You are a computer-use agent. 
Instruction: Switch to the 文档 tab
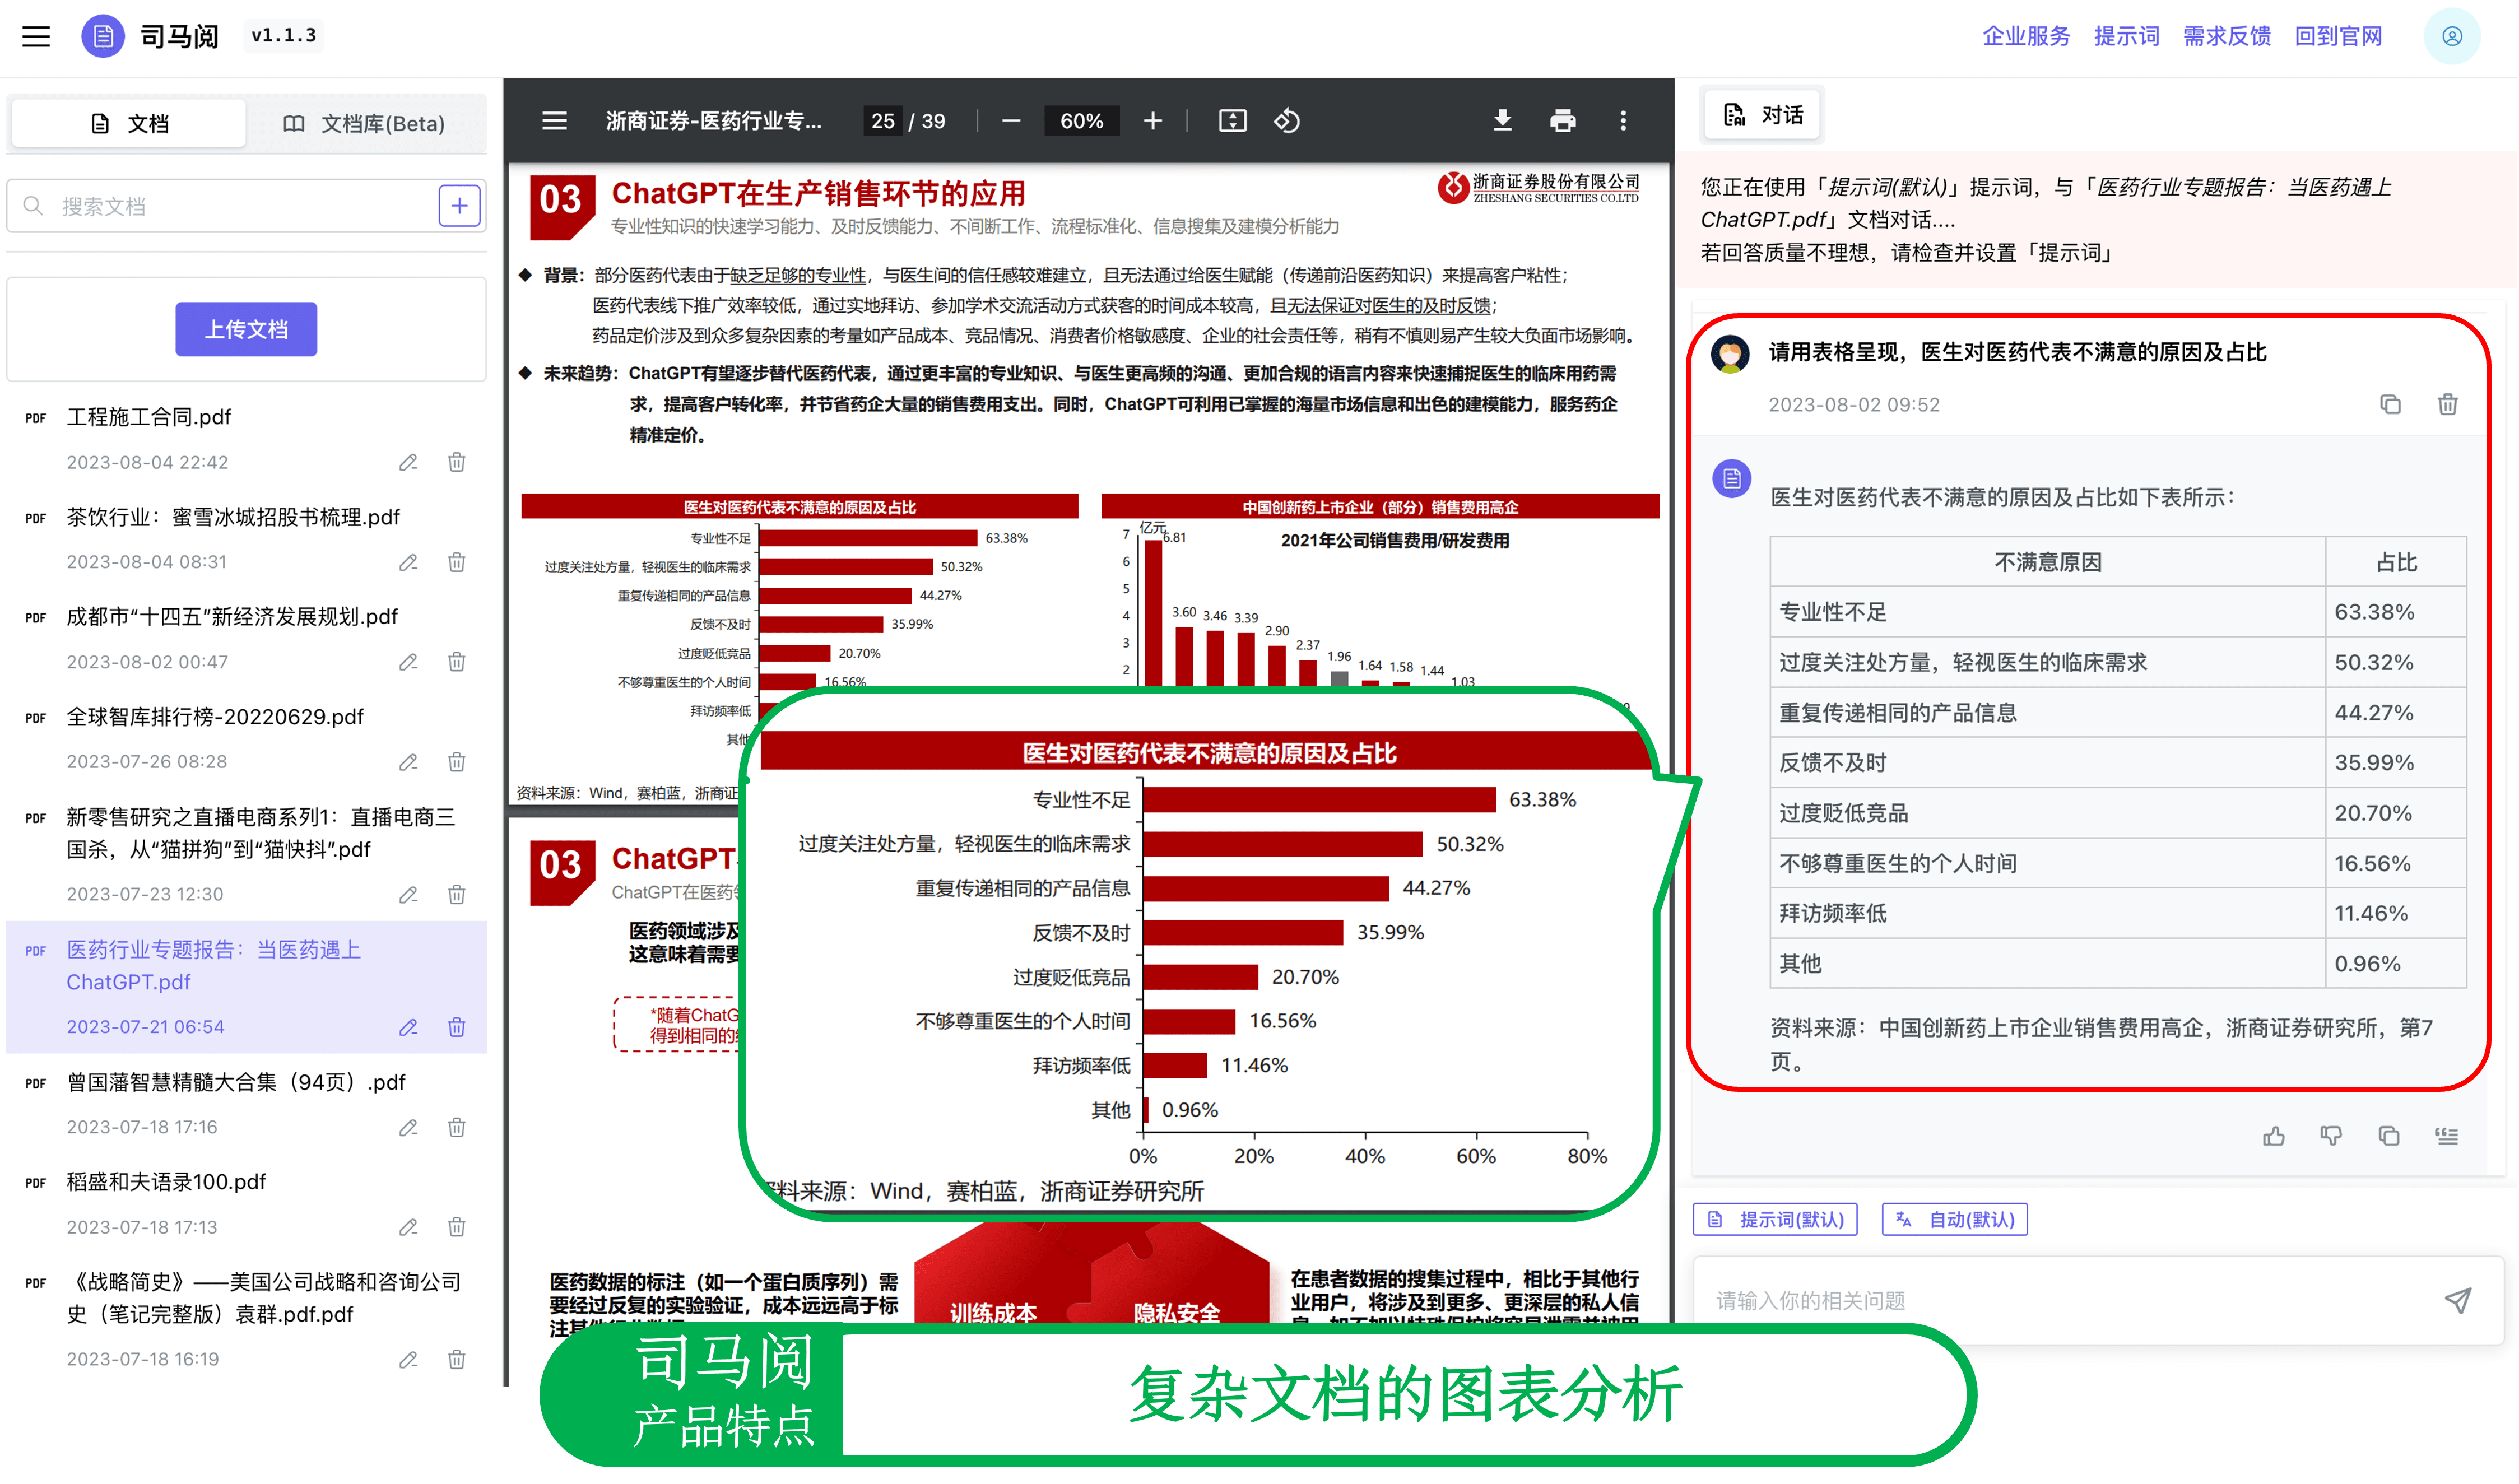coord(128,123)
